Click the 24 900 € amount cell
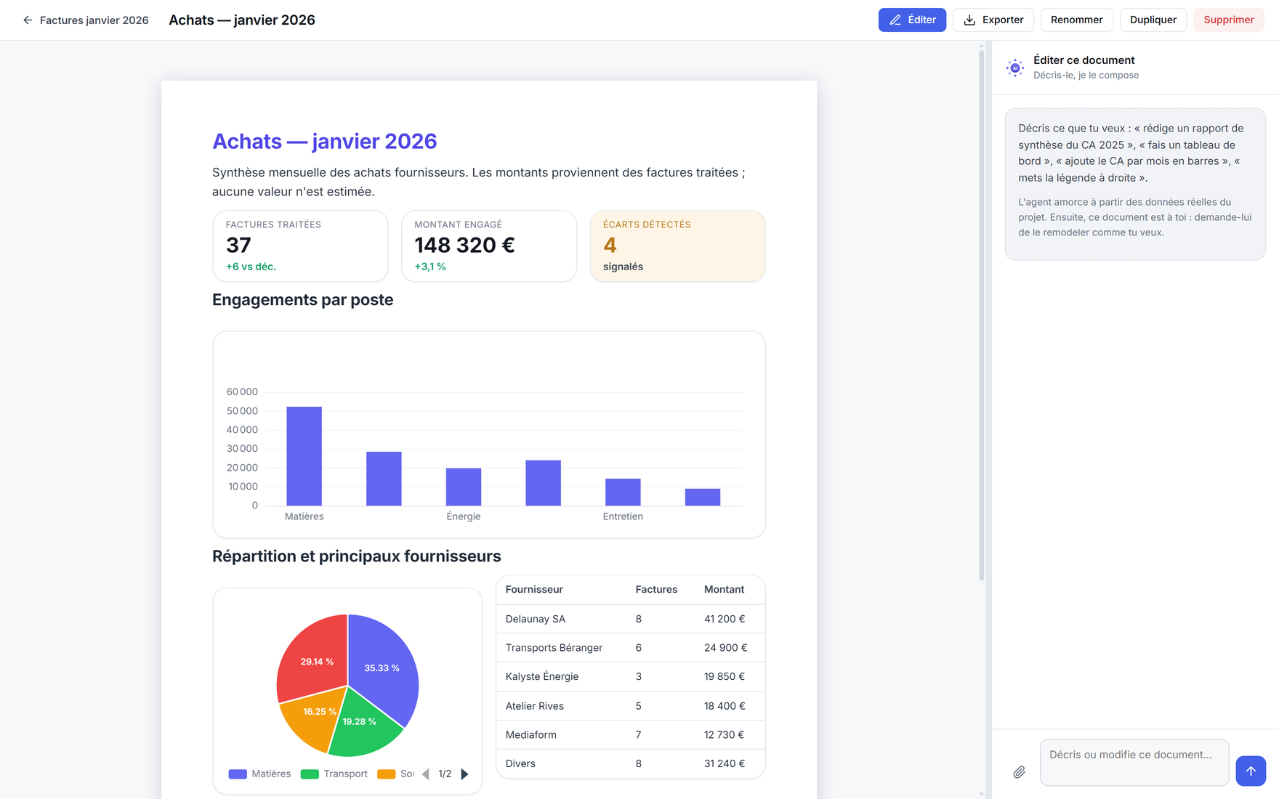 pos(725,648)
